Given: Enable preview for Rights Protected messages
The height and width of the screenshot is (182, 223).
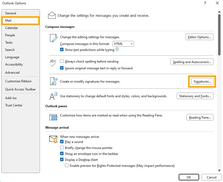Looking at the screenshot, I should point(67,165).
